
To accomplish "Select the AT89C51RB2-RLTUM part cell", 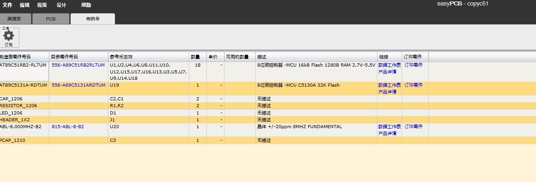I will (24, 72).
